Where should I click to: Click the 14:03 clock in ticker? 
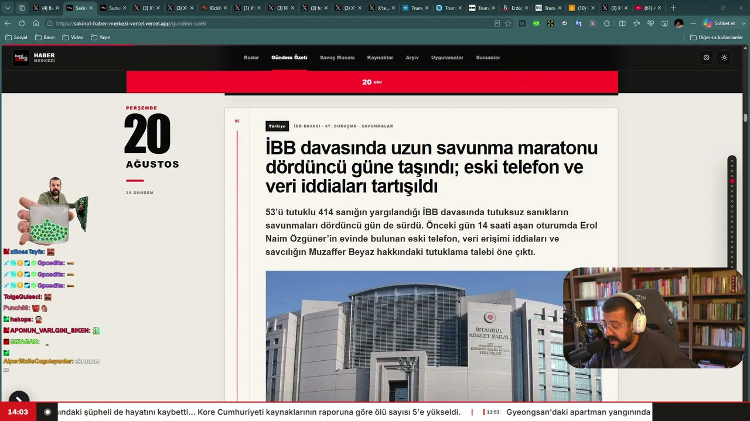coord(18,412)
